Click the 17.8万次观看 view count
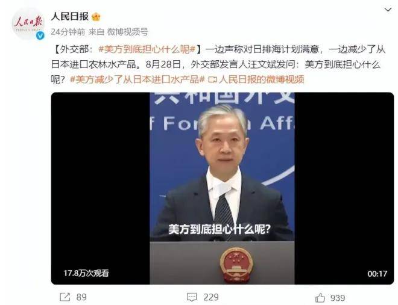 (86, 273)
